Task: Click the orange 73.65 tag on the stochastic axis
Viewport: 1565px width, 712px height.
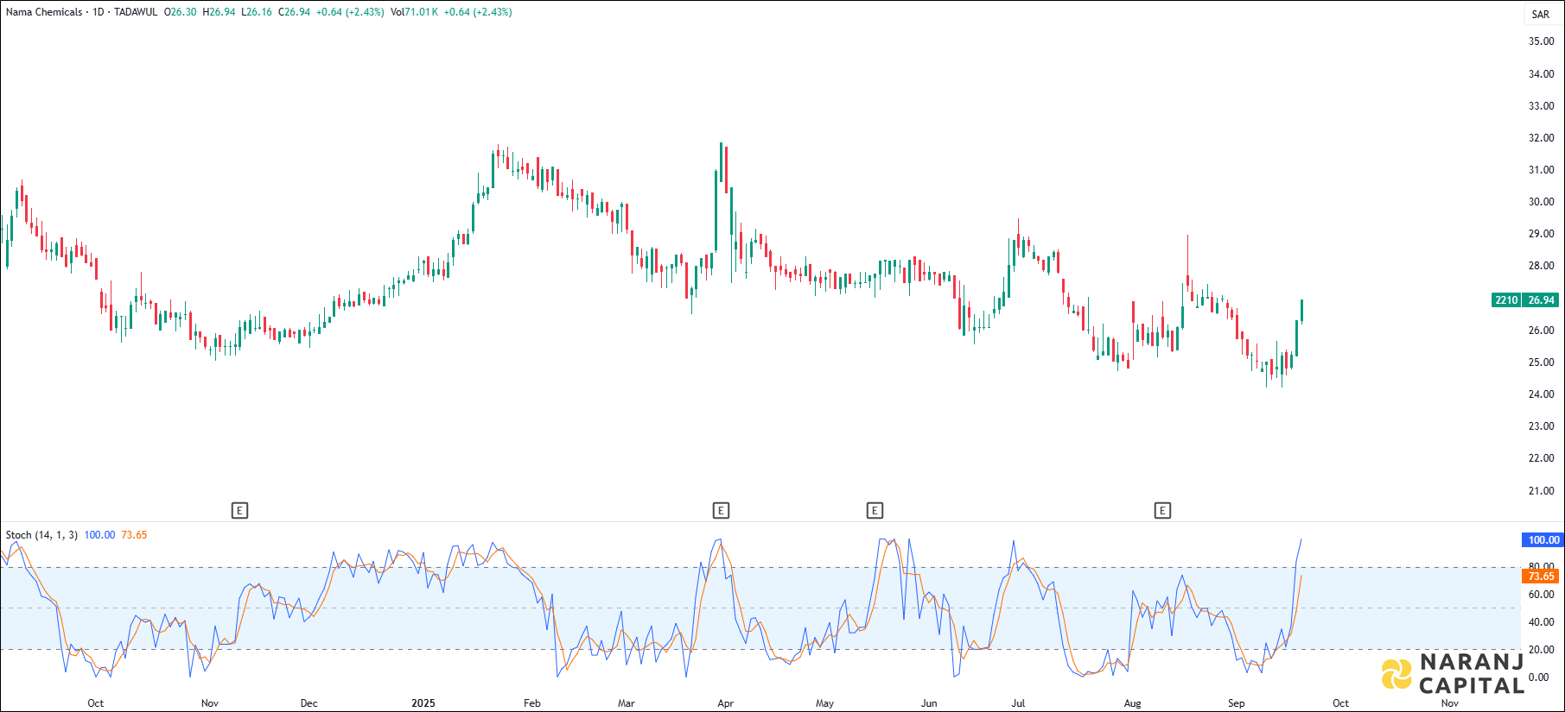Action: 1541,577
